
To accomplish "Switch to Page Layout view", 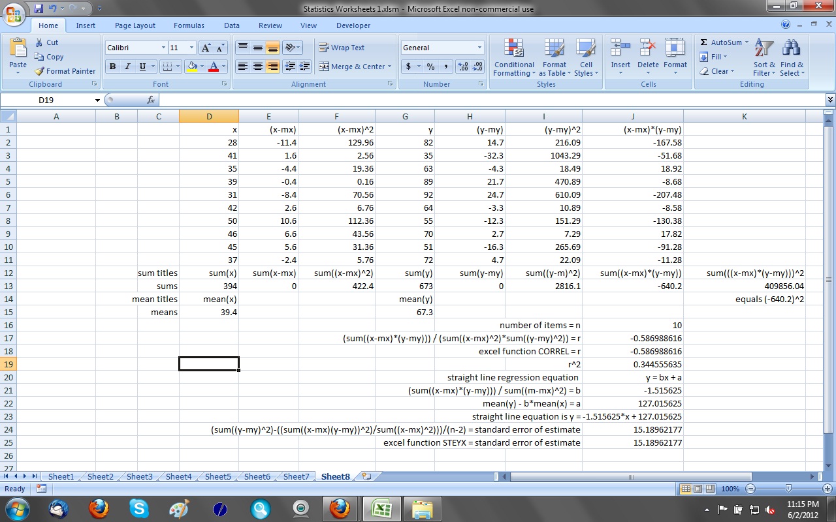I will pos(698,489).
